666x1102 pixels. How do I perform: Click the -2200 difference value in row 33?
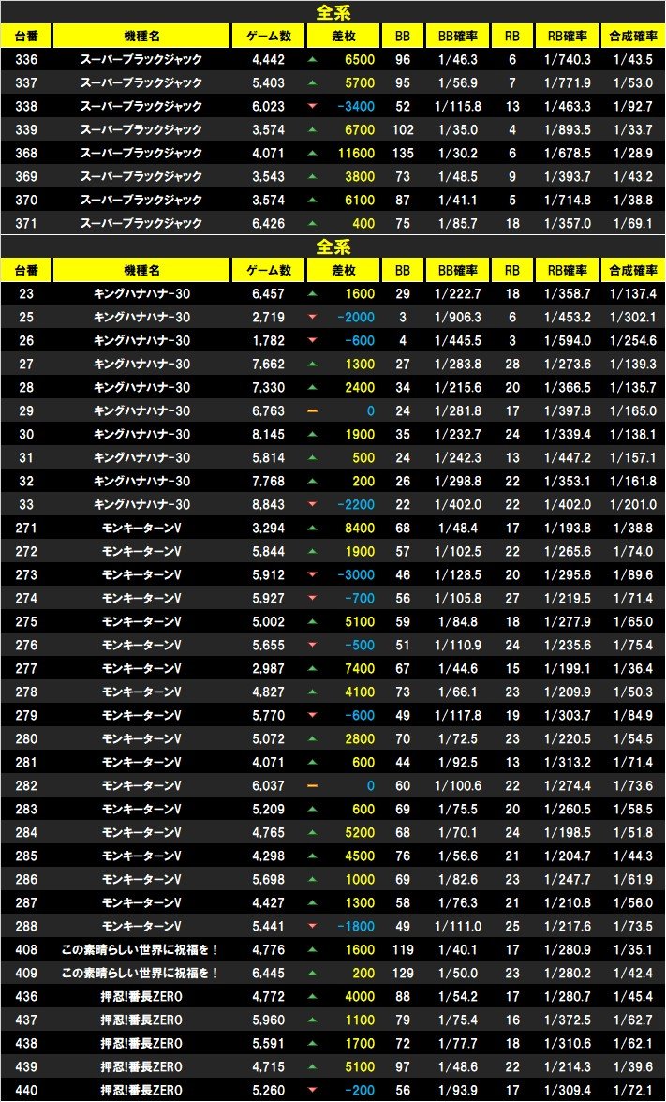tap(356, 504)
